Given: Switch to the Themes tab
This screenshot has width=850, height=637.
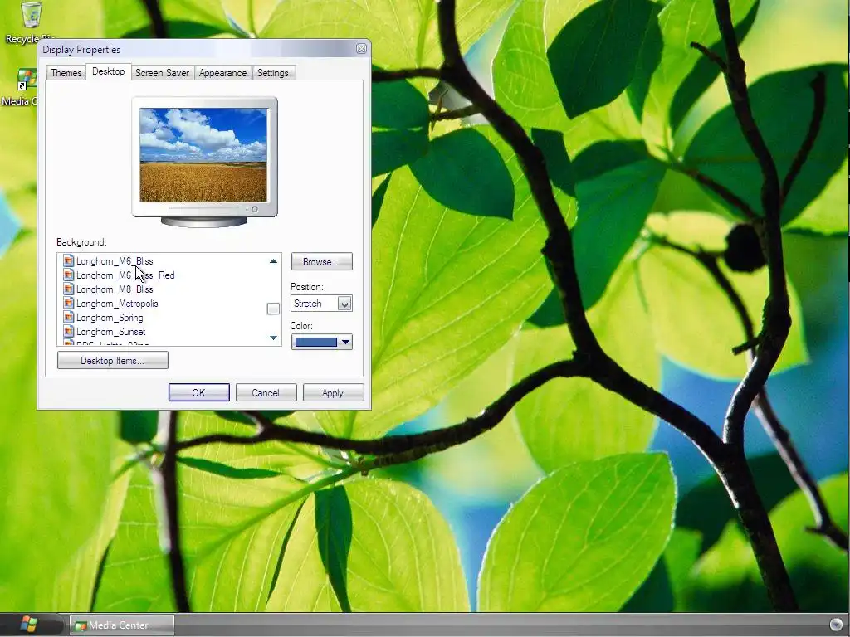Looking at the screenshot, I should coord(66,73).
